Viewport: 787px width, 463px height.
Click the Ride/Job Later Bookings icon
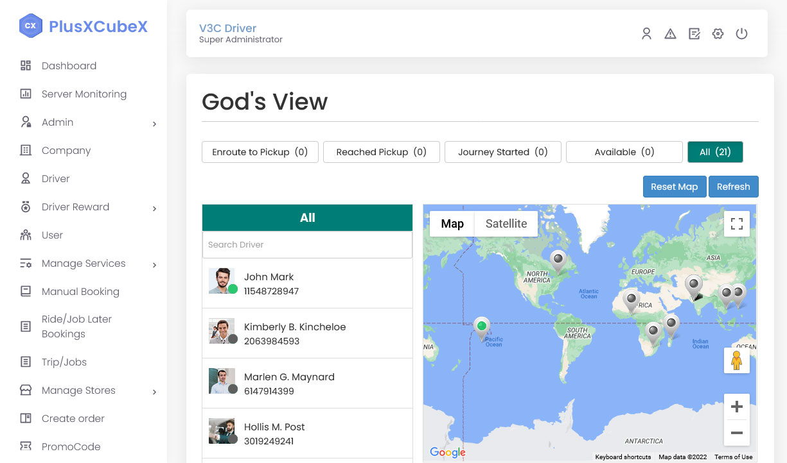pos(26,326)
